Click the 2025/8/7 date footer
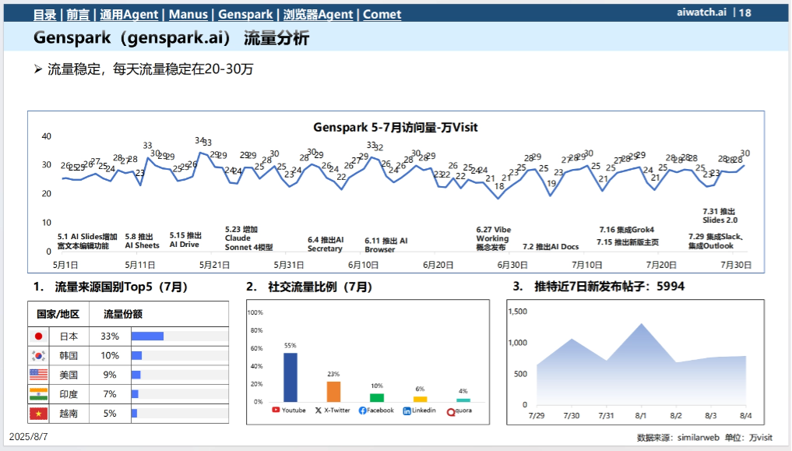792x451 pixels. click(x=28, y=437)
